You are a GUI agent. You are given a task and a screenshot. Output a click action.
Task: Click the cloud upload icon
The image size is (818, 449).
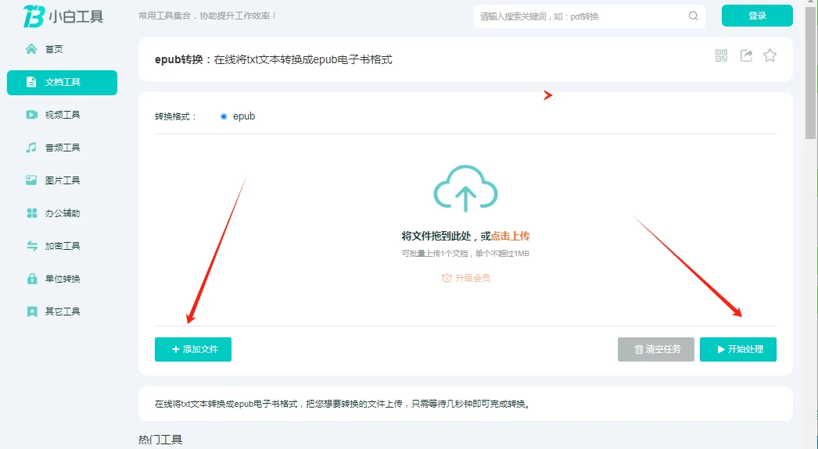465,188
